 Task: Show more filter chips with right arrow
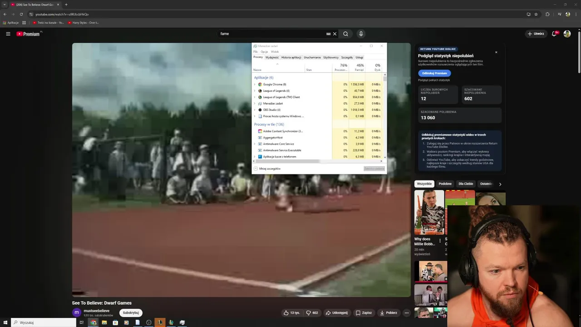[x=500, y=184]
